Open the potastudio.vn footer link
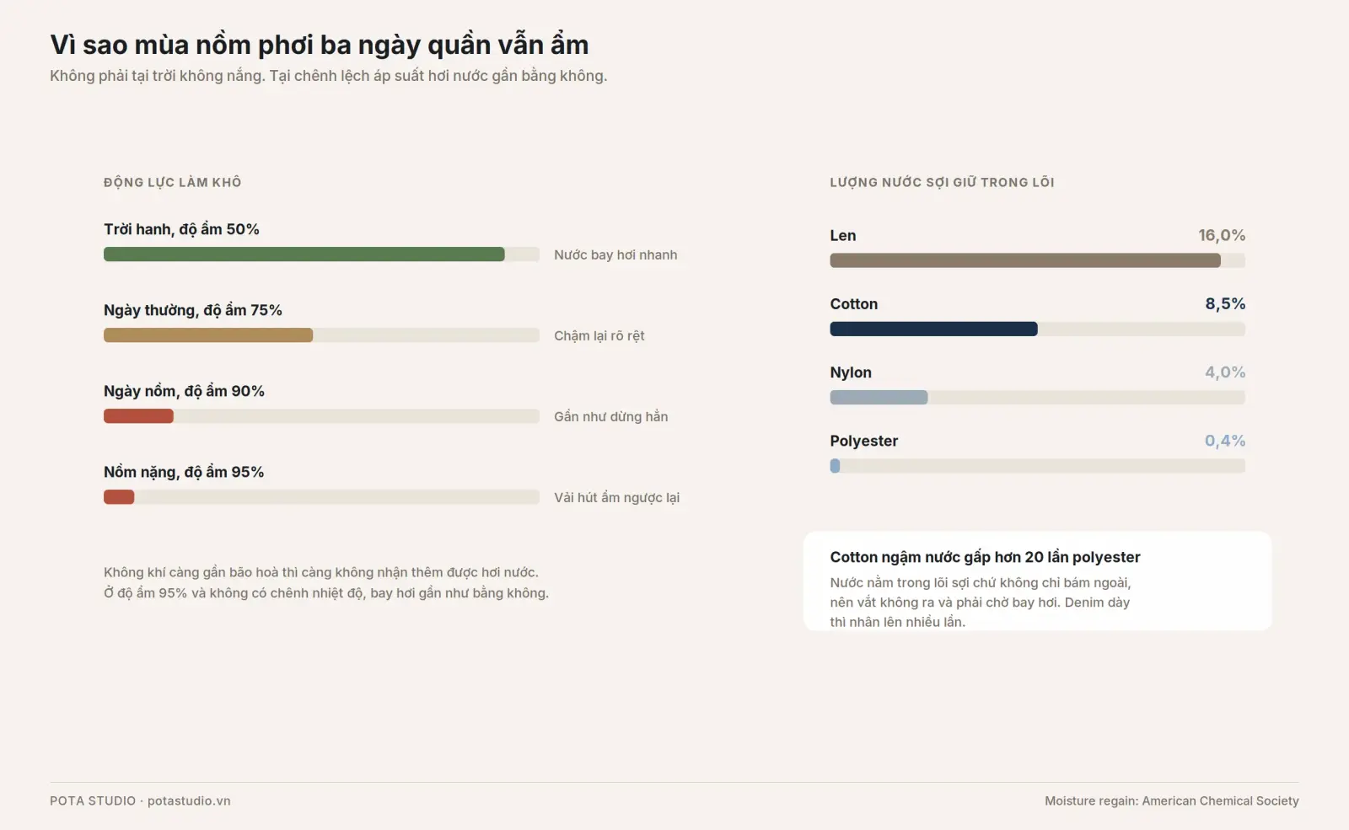This screenshot has width=1349, height=830. 189,801
